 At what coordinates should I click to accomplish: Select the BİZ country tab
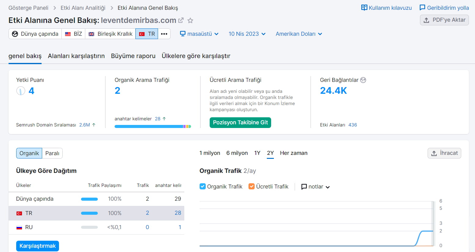tap(73, 34)
